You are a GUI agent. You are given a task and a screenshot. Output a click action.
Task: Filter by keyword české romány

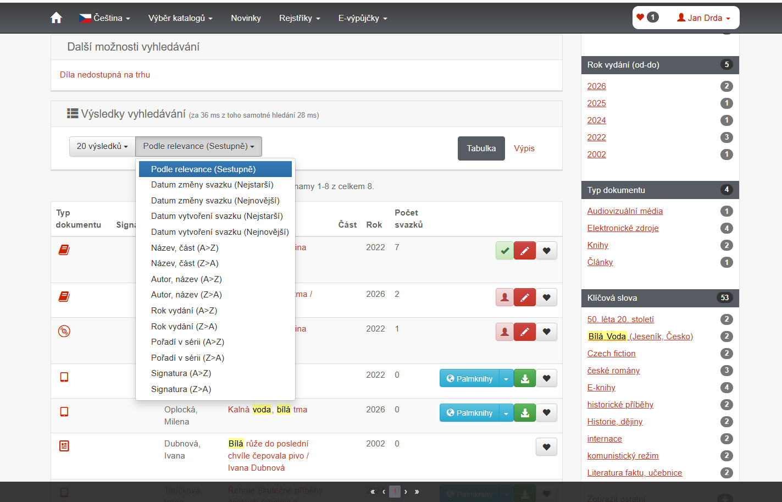point(613,371)
